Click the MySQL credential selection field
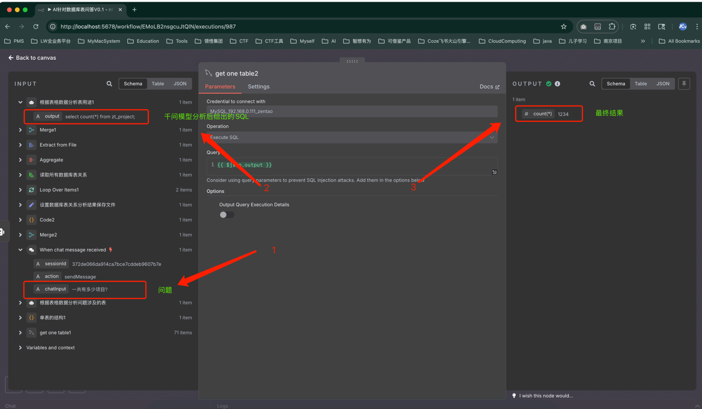 [x=352, y=111]
